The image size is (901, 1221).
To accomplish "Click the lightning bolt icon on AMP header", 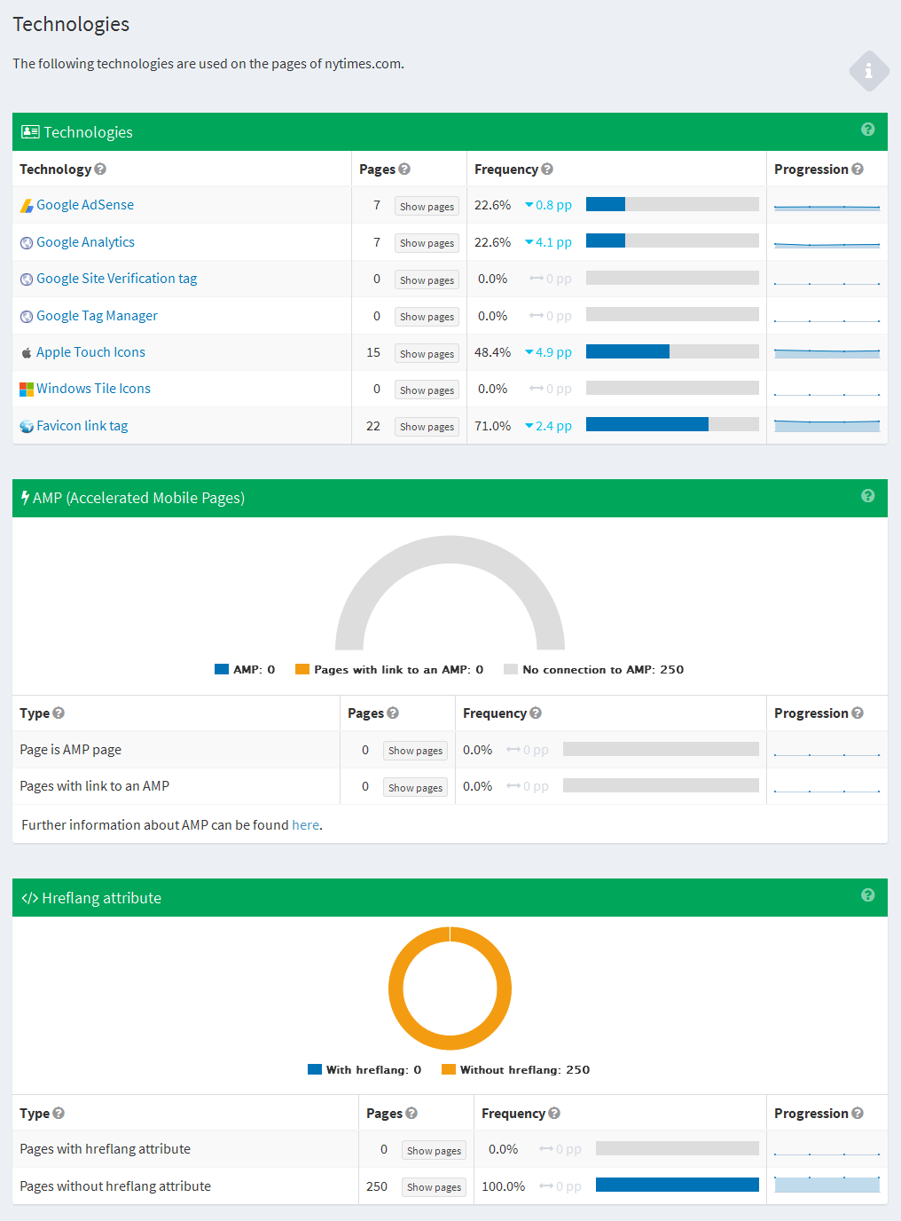I will (25, 498).
